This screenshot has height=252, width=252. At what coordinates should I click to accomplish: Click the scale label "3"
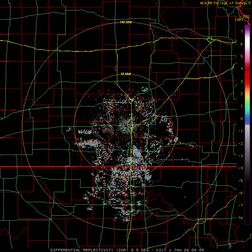[242, 81]
